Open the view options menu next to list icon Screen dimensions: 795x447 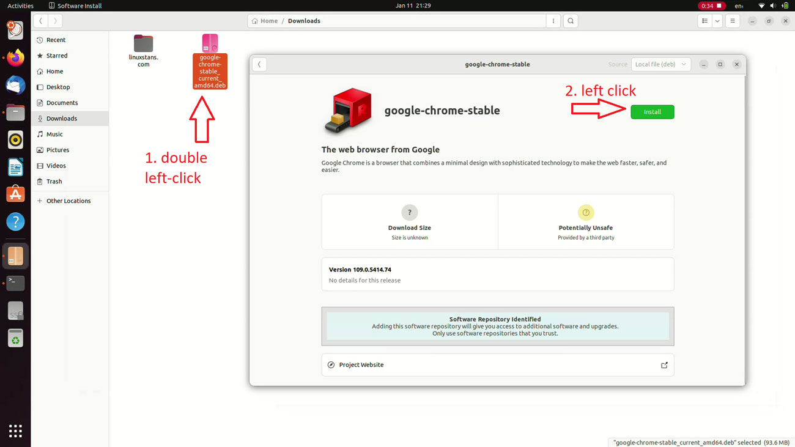point(717,20)
